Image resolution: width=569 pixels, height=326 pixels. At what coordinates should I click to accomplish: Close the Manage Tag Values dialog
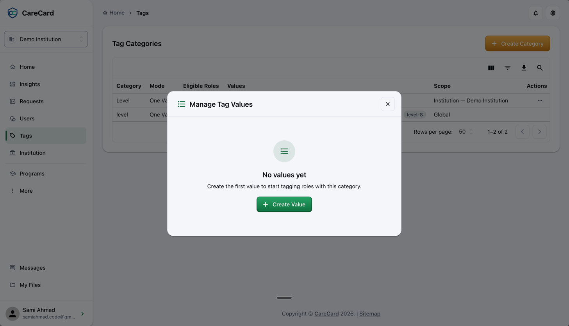[387, 104]
